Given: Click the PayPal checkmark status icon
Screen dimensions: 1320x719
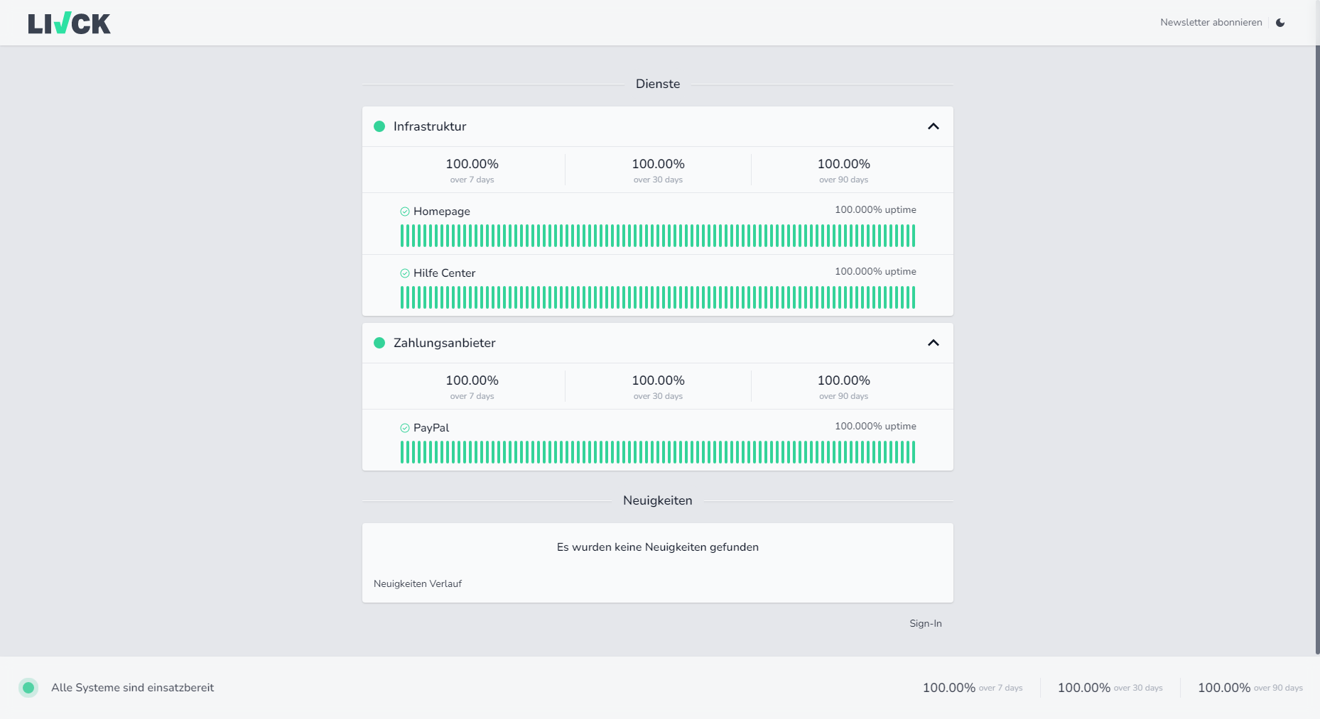Looking at the screenshot, I should (x=405, y=428).
